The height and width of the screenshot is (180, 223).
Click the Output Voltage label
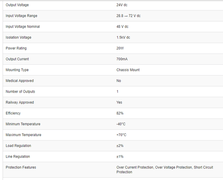pos(17,5)
